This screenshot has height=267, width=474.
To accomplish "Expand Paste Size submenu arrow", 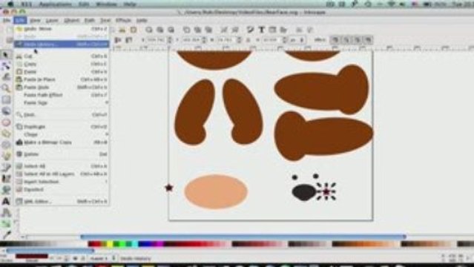I will point(106,103).
